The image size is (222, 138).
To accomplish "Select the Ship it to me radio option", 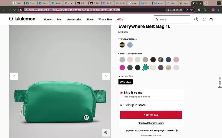I will pos(121,93).
